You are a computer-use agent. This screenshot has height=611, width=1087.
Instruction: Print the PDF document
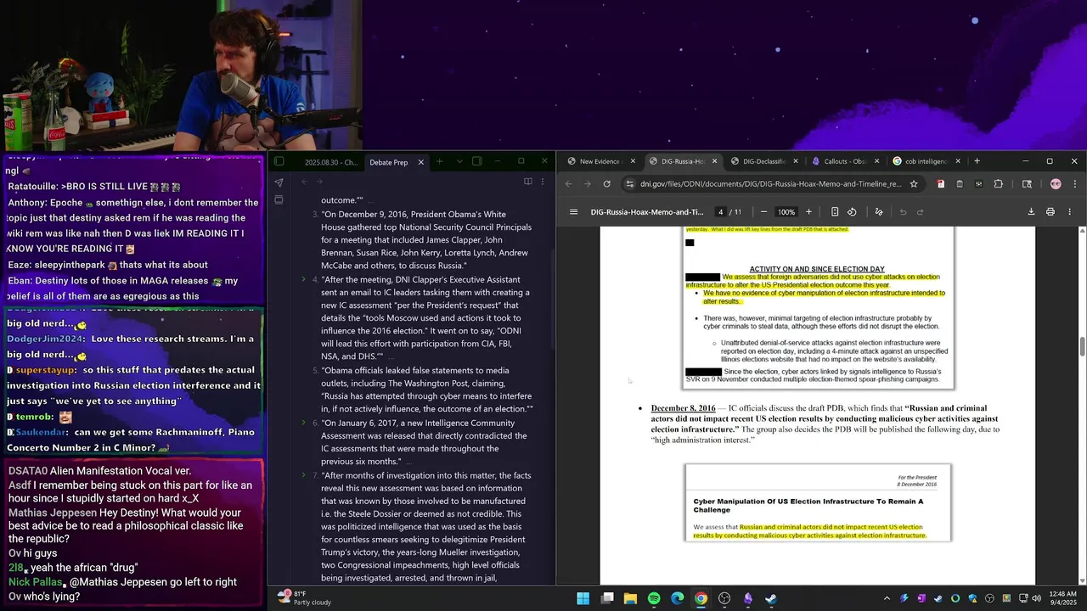1050,212
